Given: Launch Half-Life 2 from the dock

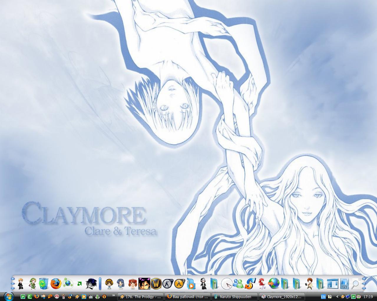Looking at the screenshot, I should (x=179, y=284).
